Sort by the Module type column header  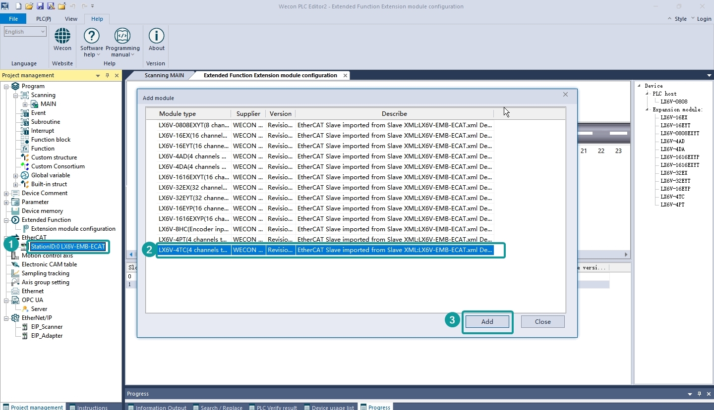pos(188,114)
